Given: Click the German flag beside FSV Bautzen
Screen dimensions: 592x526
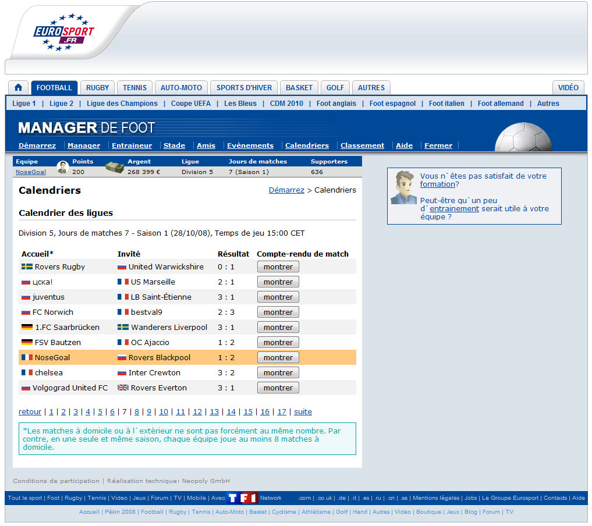Looking at the screenshot, I should [27, 342].
